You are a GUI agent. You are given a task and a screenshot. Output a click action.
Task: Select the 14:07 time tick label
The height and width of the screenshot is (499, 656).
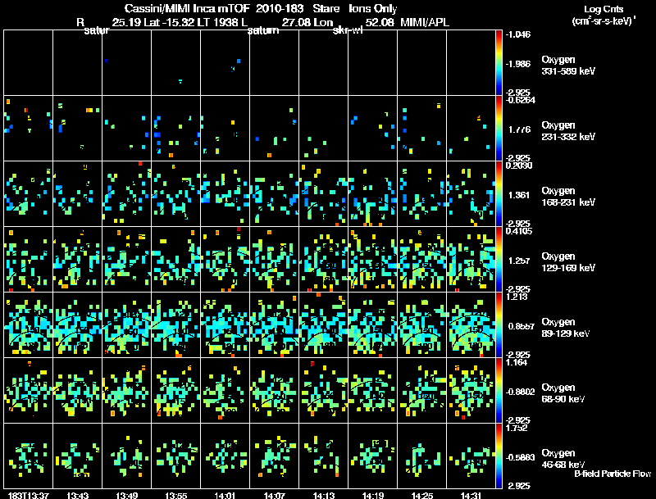[273, 494]
